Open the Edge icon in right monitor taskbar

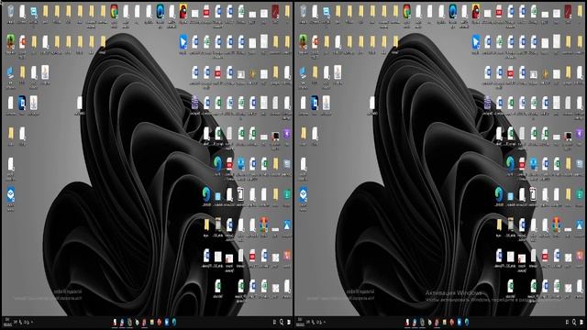click(467, 322)
